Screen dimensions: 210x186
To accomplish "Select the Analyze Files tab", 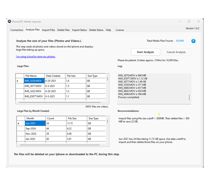I will [33, 30].
